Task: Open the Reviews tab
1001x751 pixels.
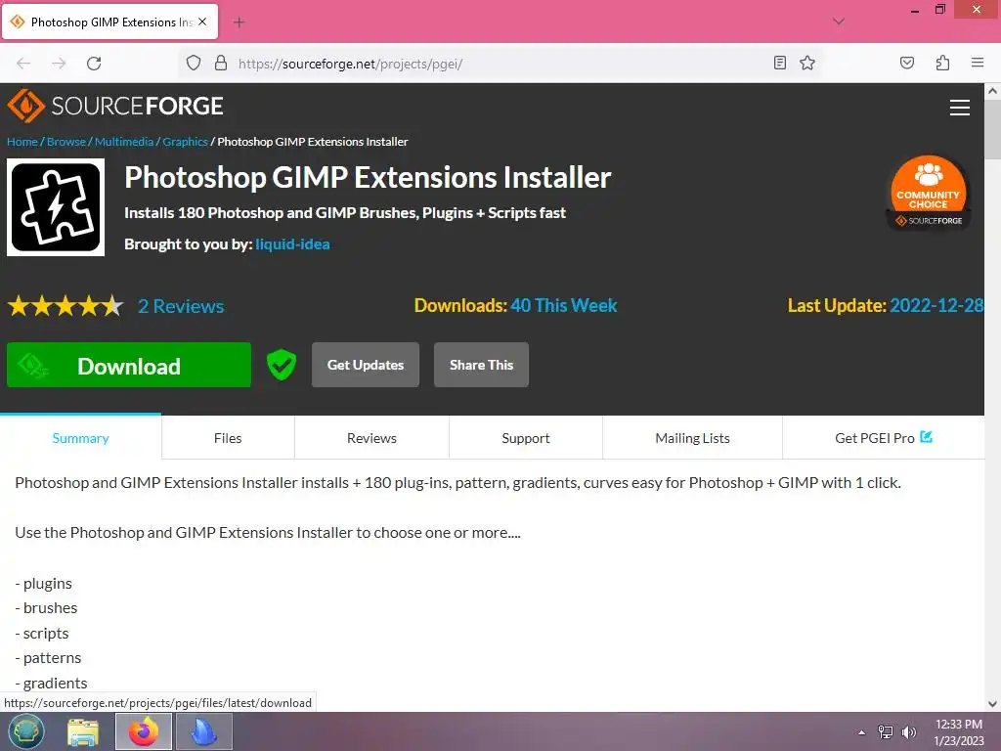Action: tap(371, 438)
